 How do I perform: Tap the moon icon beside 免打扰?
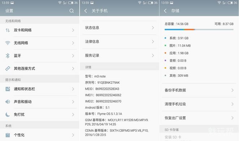coord(8,114)
